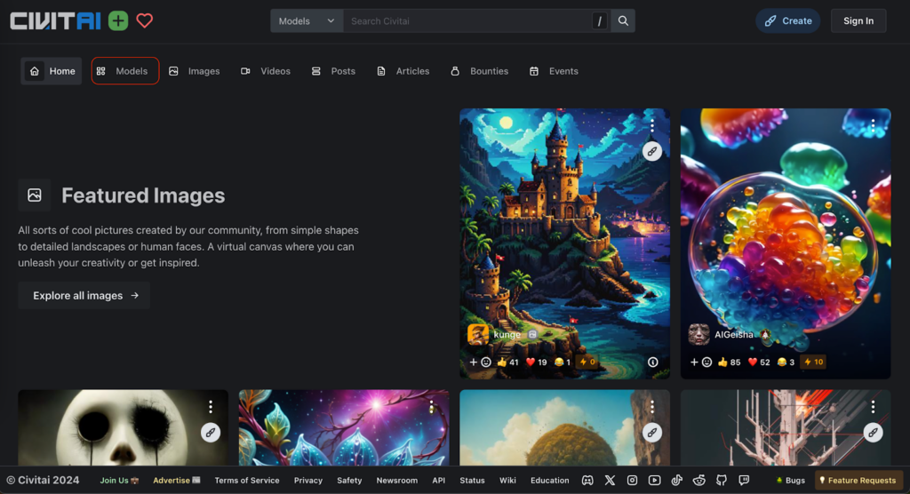This screenshot has width=910, height=494.
Task: Open the Reddit icon in footer
Action: (x=699, y=480)
